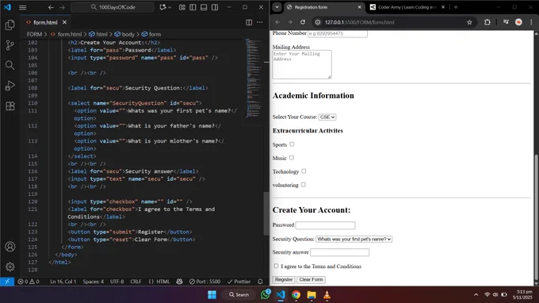Open the Search view in activity bar
Viewport: 539px width, 303px height.
click(10, 65)
